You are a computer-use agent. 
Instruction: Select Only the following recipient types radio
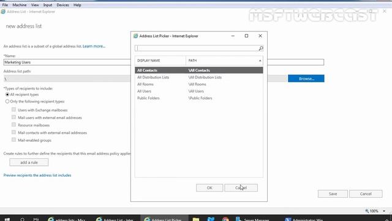pyautogui.click(x=7, y=101)
